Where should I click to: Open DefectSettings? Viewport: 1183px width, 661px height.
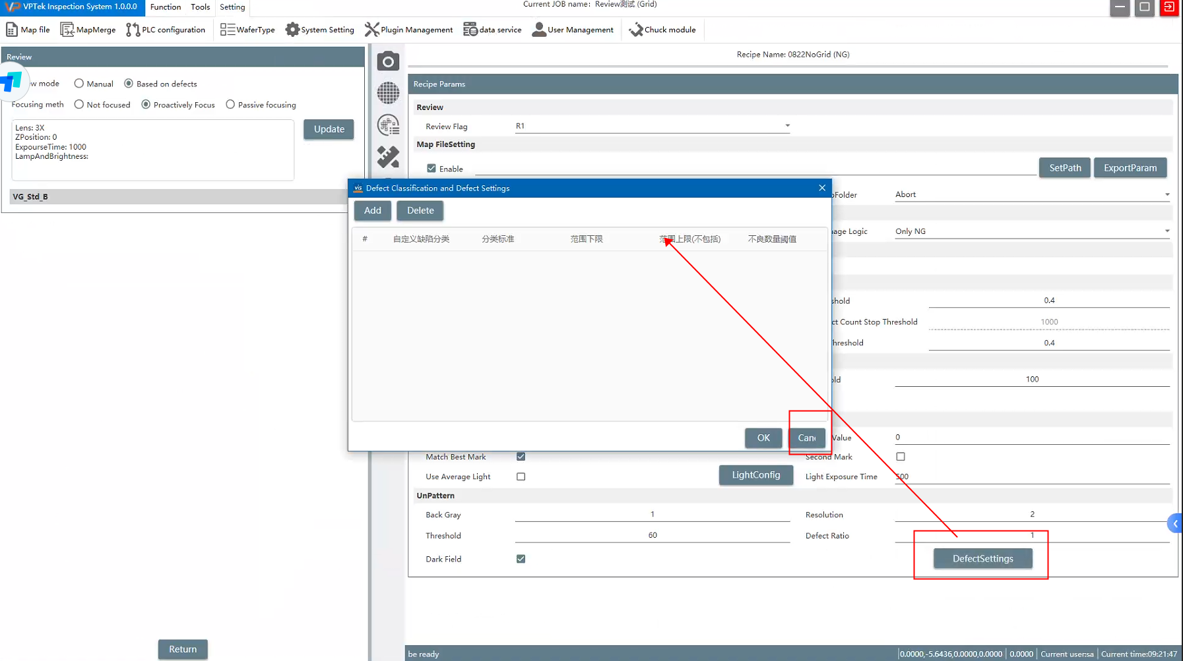(x=983, y=558)
